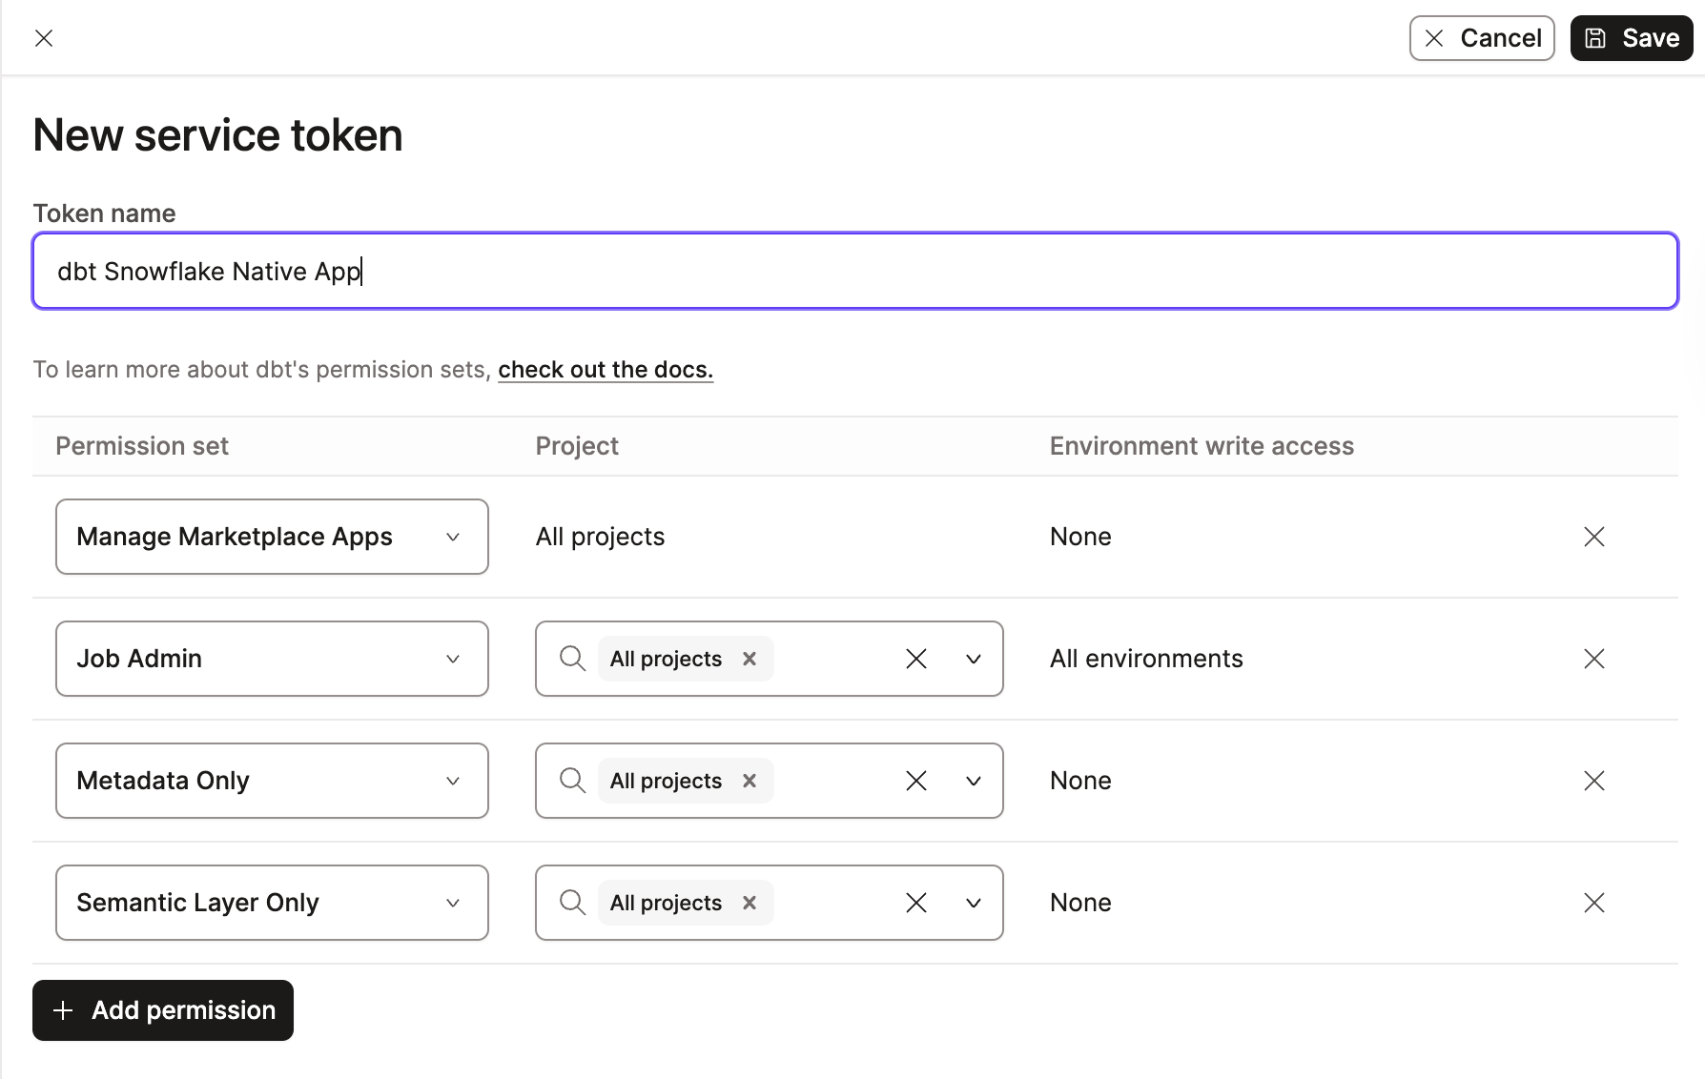Close the New service token form
The image size is (1705, 1079).
(44, 38)
